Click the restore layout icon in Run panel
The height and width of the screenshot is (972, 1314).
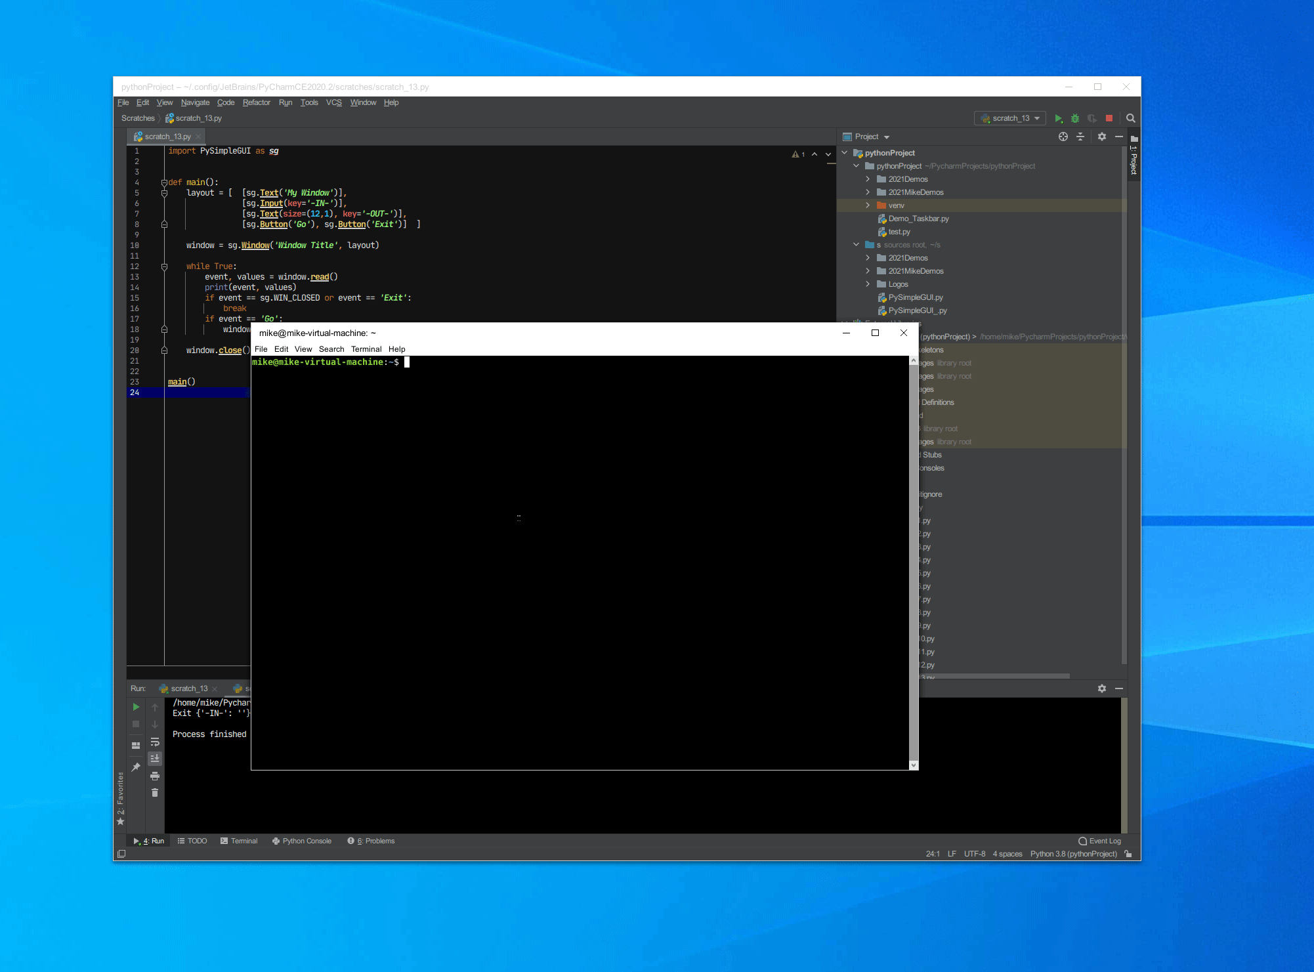136,746
